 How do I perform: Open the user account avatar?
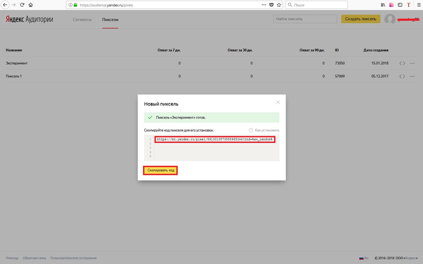[x=390, y=19]
